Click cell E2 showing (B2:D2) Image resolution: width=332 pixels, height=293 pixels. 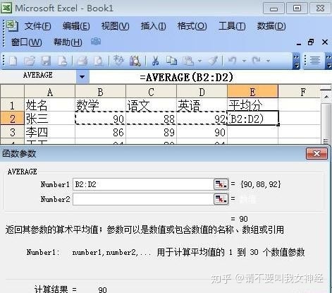252,119
